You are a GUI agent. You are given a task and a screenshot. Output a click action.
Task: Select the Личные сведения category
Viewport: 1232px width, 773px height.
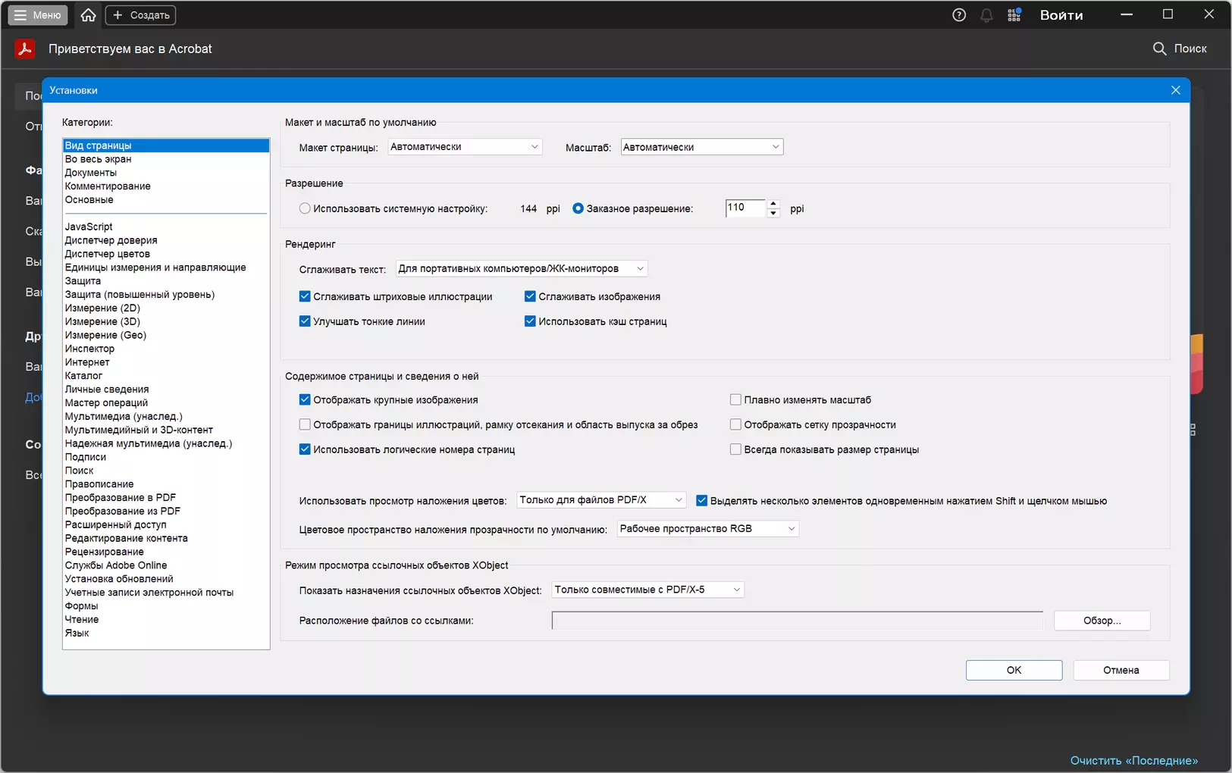166,390
